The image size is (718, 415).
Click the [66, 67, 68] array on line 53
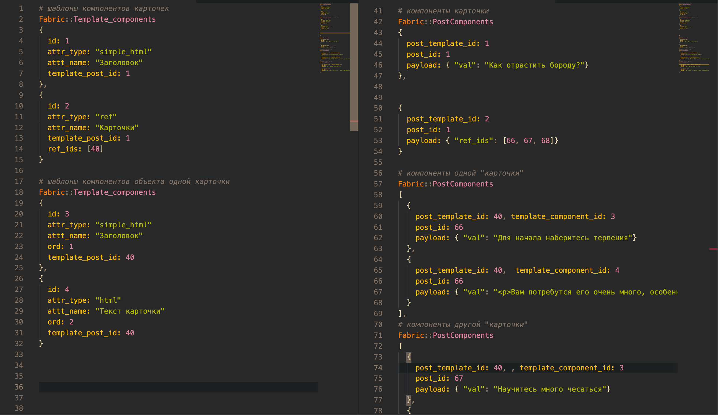pos(528,140)
